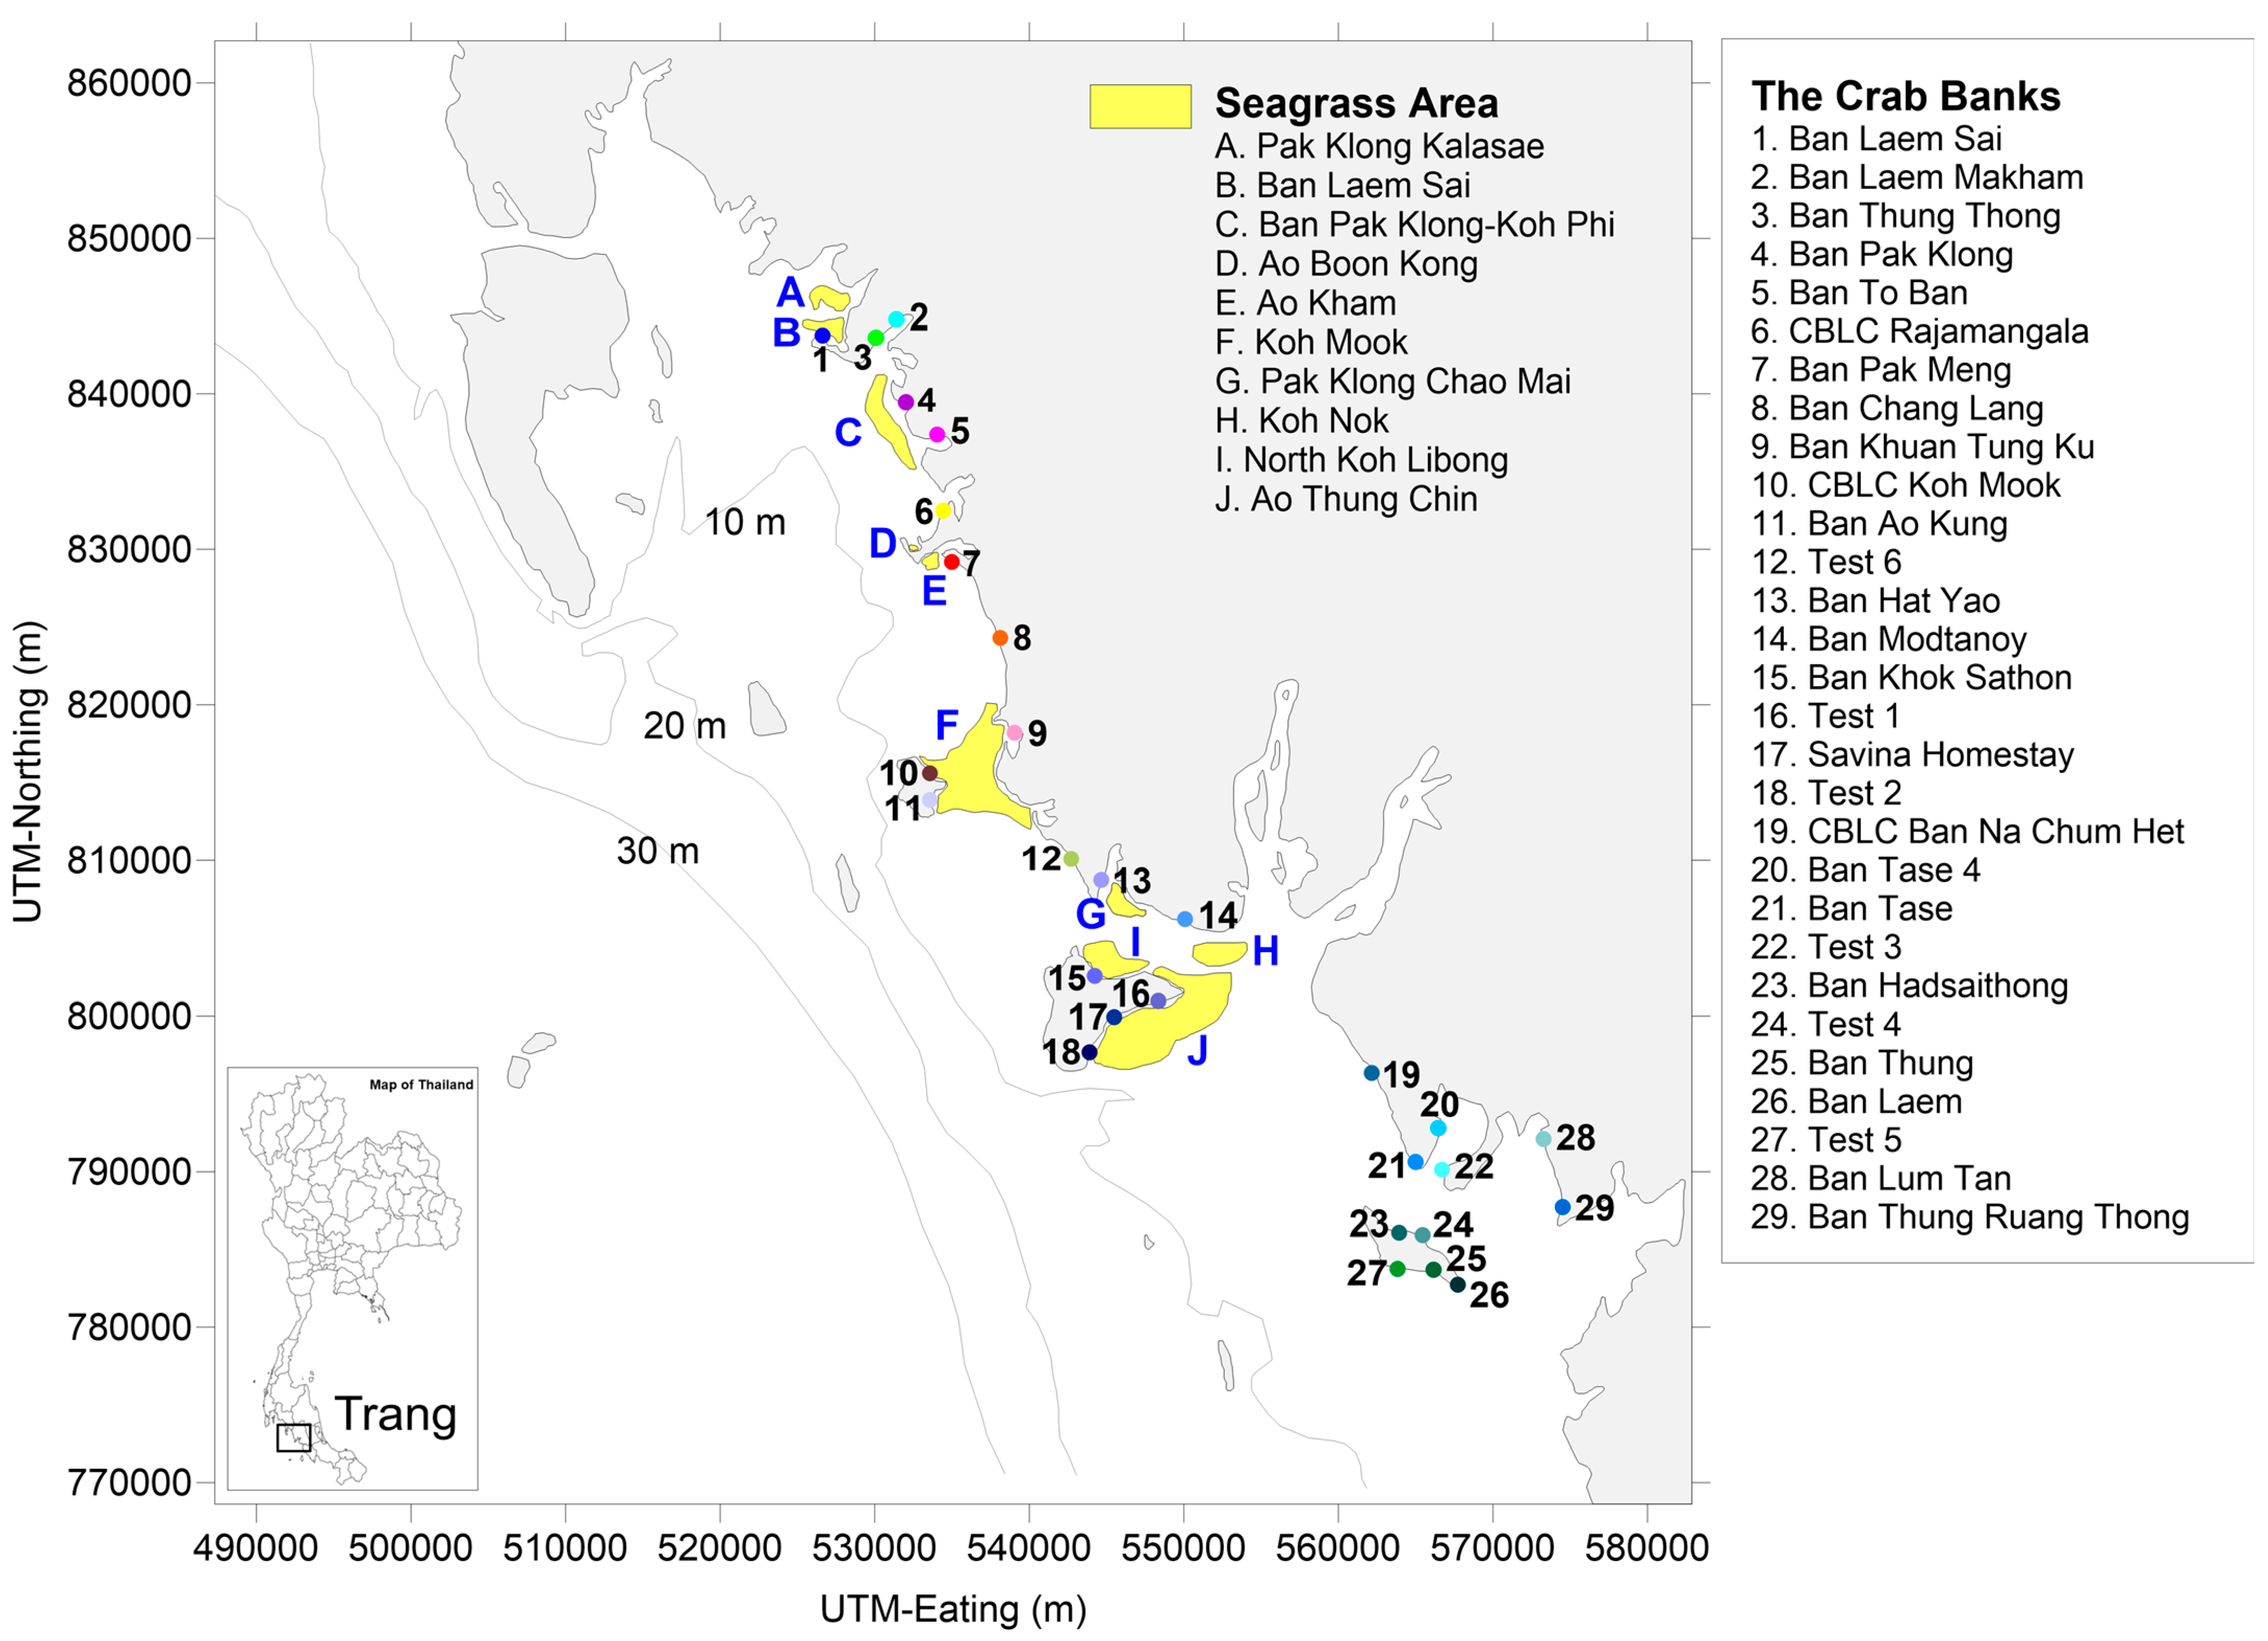The width and height of the screenshot is (2268, 1641).
Task: Click the light green marker 12
Action: pyautogui.click(x=1071, y=859)
